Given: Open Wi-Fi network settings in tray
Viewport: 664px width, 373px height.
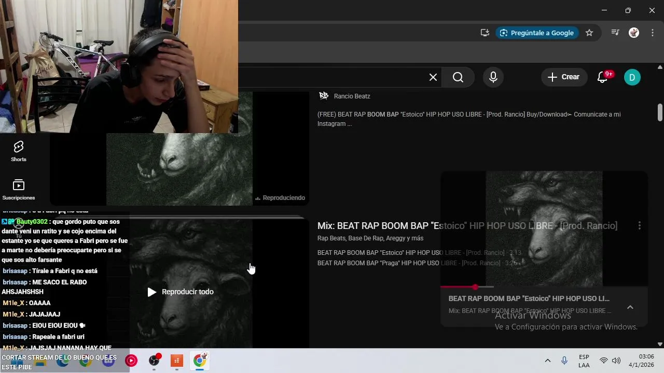Looking at the screenshot, I should point(604,361).
